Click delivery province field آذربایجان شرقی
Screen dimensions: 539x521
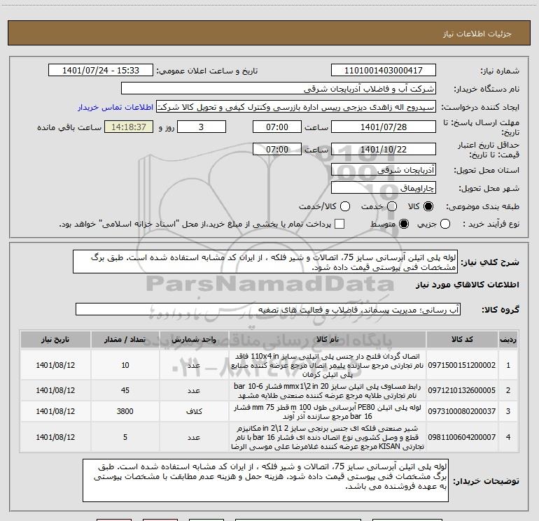click(384, 169)
